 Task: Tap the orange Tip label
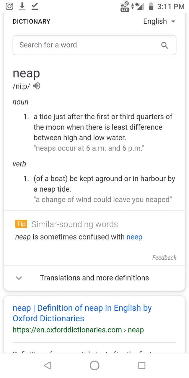[21, 224]
